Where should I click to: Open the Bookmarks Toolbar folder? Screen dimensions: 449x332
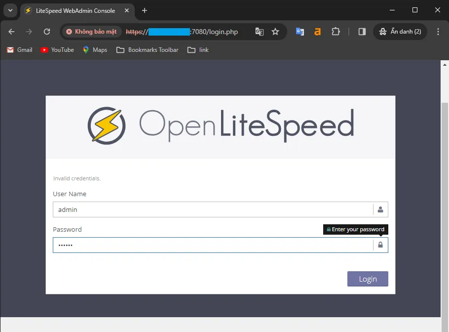tap(148, 50)
